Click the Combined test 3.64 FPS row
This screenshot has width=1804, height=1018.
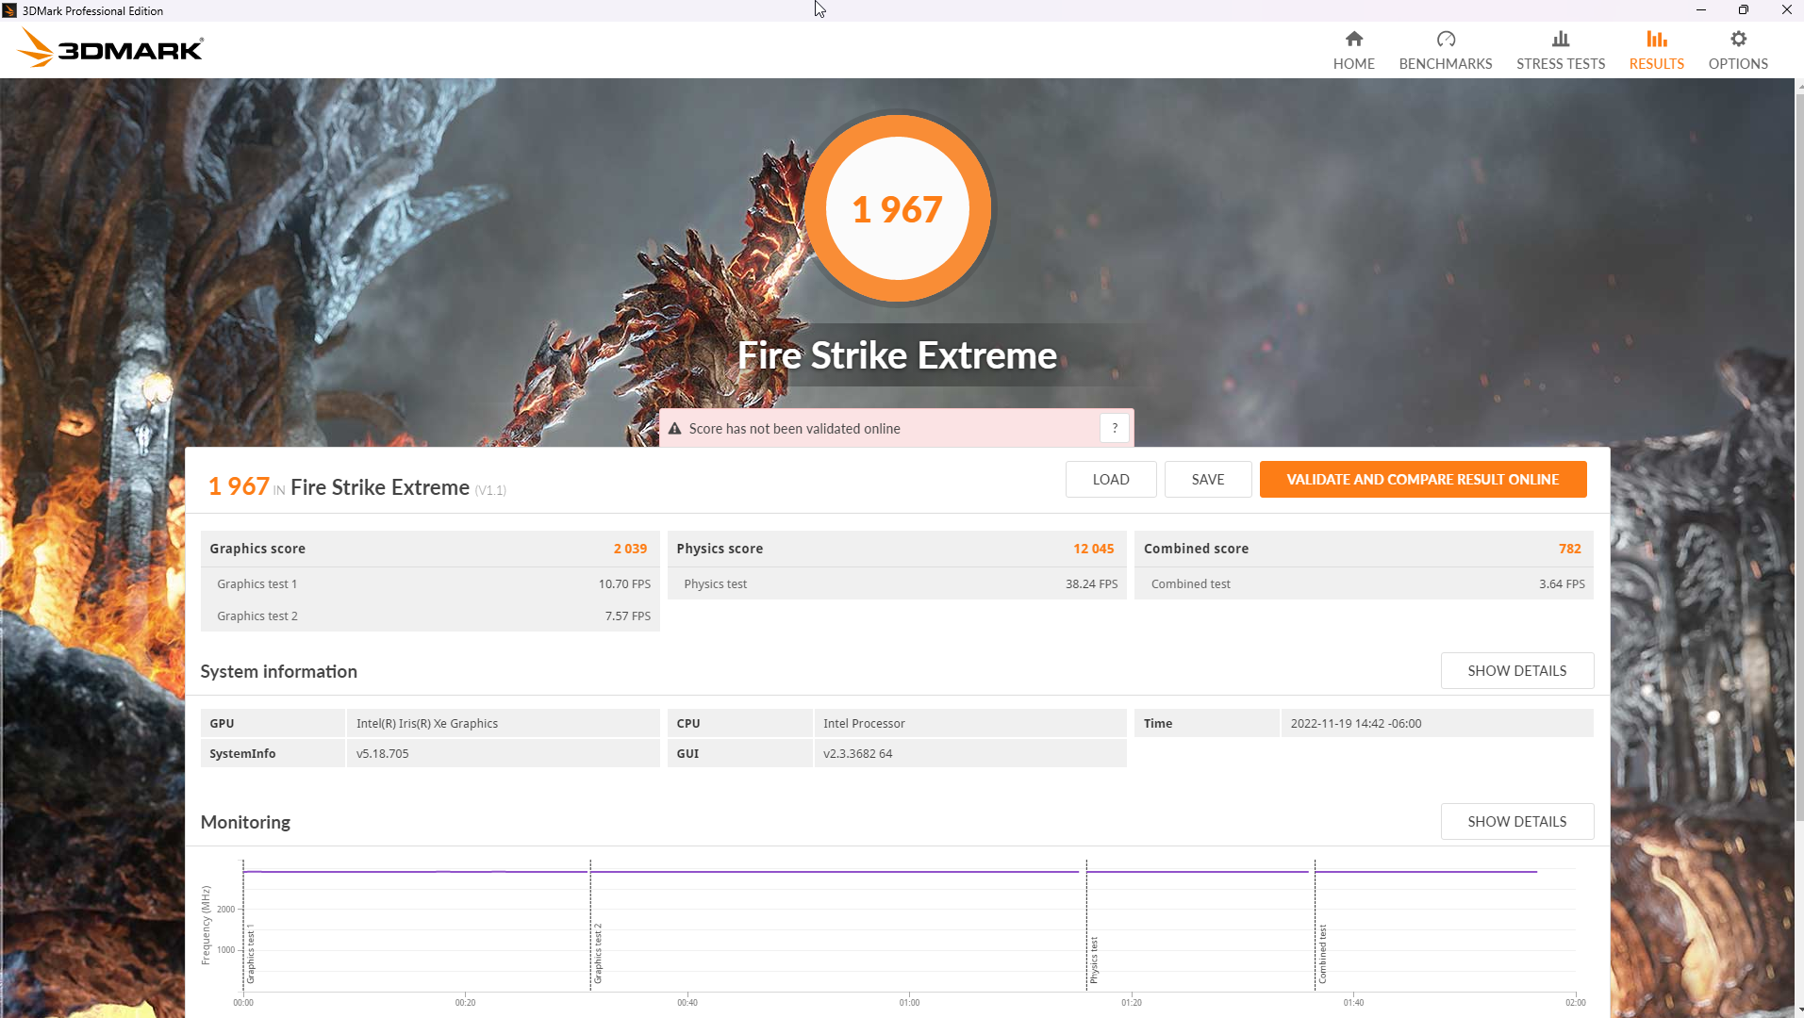1364,583
